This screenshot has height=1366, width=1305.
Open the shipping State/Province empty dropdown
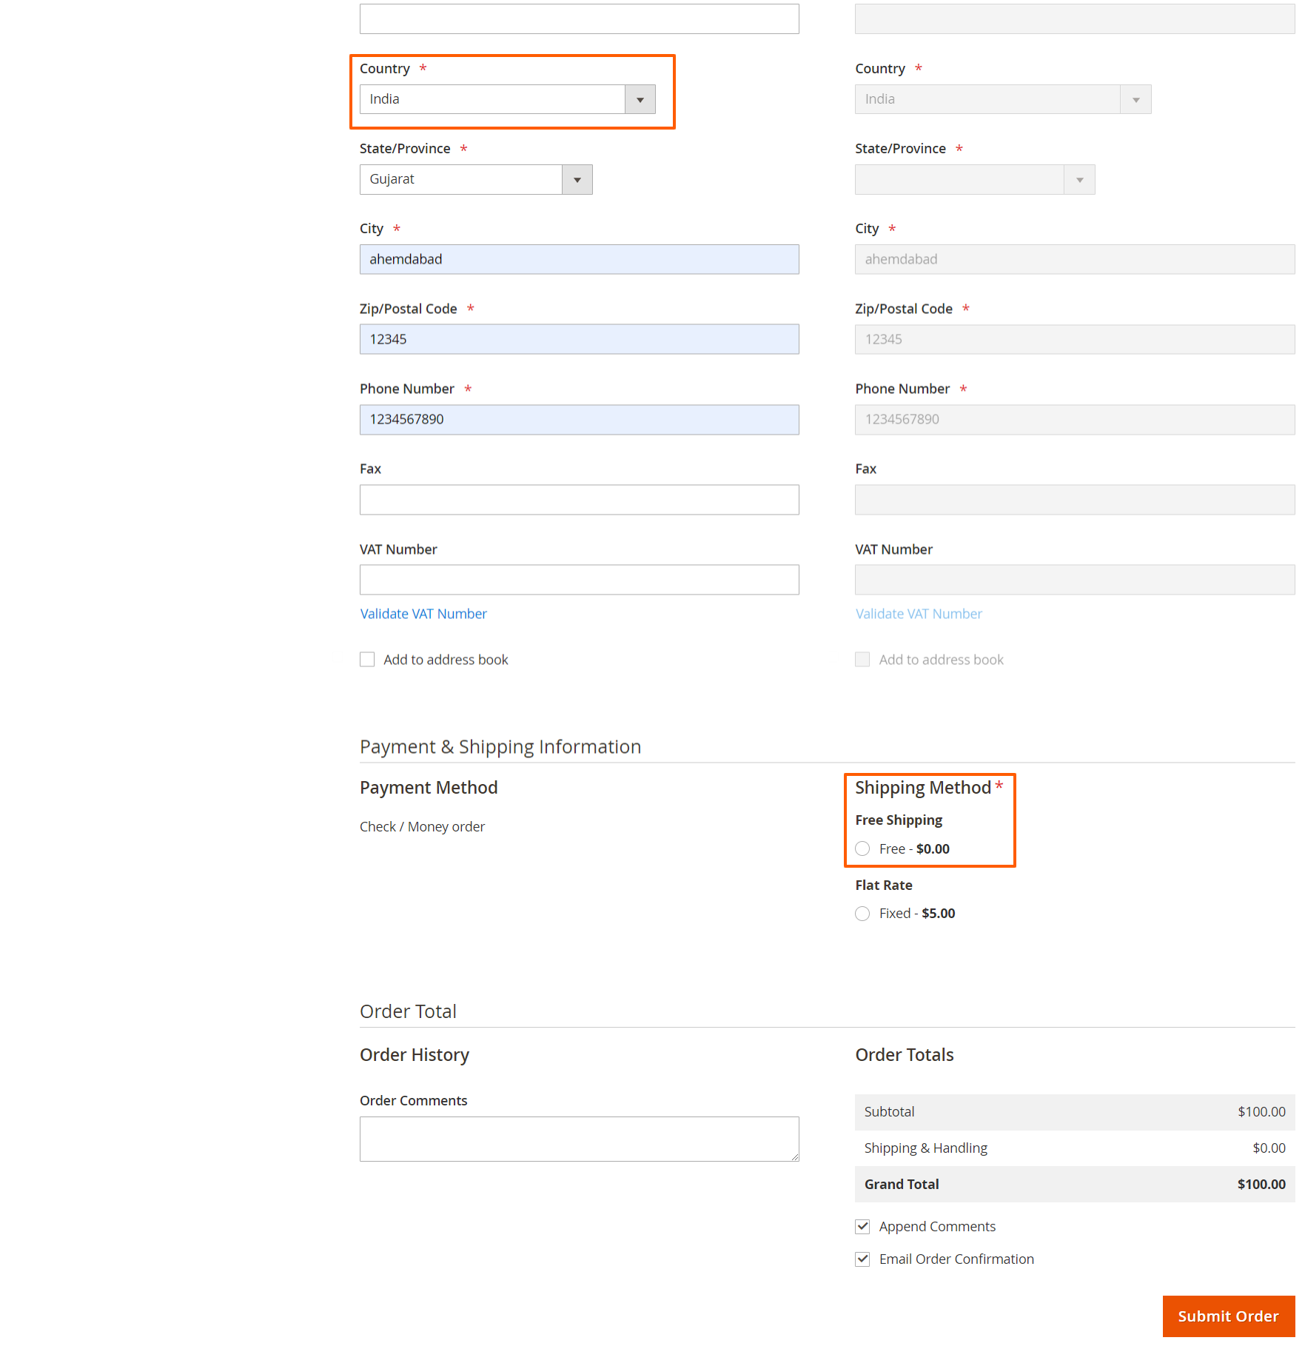point(975,179)
